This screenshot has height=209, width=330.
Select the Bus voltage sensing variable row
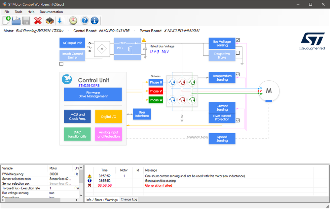(x=40, y=193)
